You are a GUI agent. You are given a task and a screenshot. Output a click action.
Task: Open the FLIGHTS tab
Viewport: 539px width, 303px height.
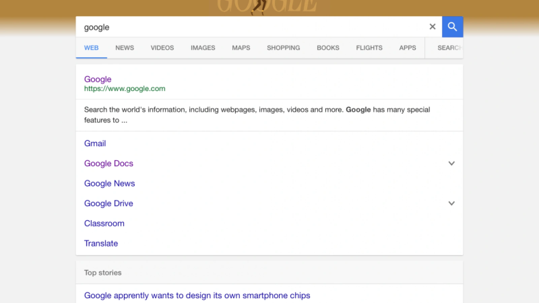tap(369, 48)
